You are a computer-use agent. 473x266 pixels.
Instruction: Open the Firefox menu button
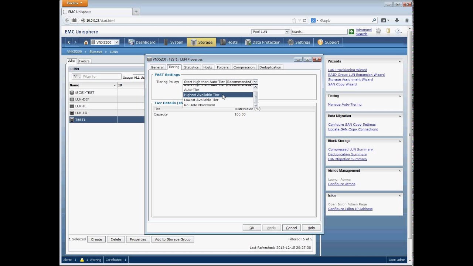point(75,3)
